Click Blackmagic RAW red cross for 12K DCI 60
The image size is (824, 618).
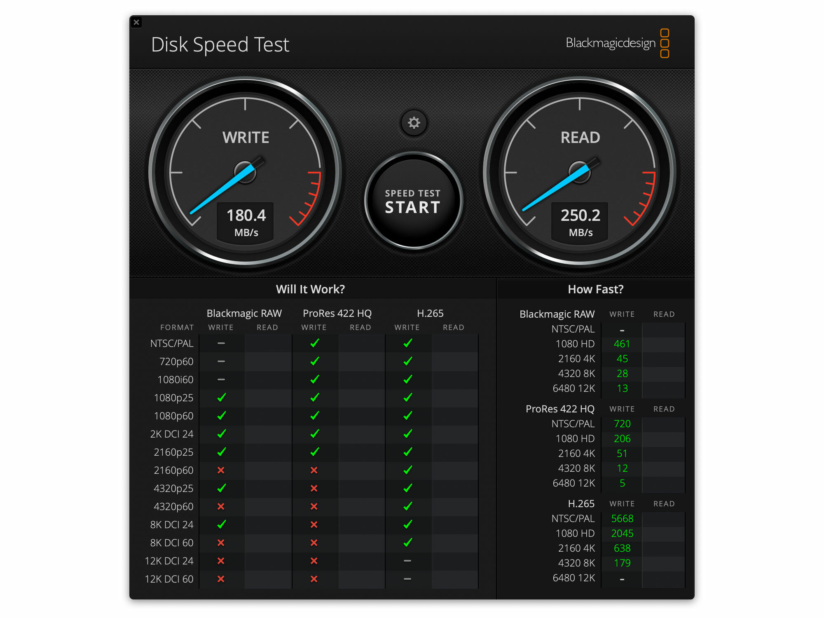click(x=221, y=579)
